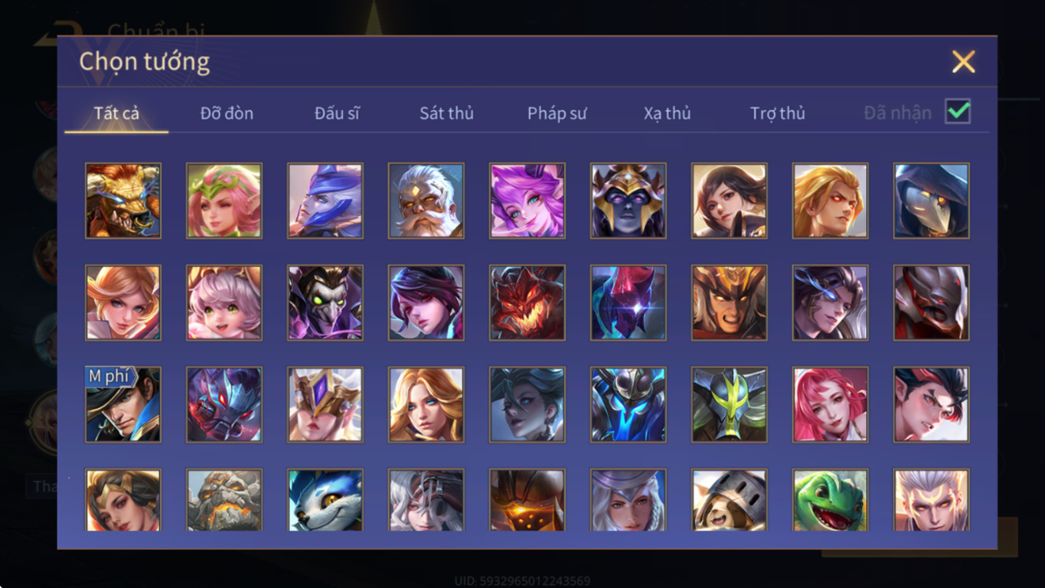Select the orange lion beast hero portrait

pyautogui.click(x=123, y=200)
